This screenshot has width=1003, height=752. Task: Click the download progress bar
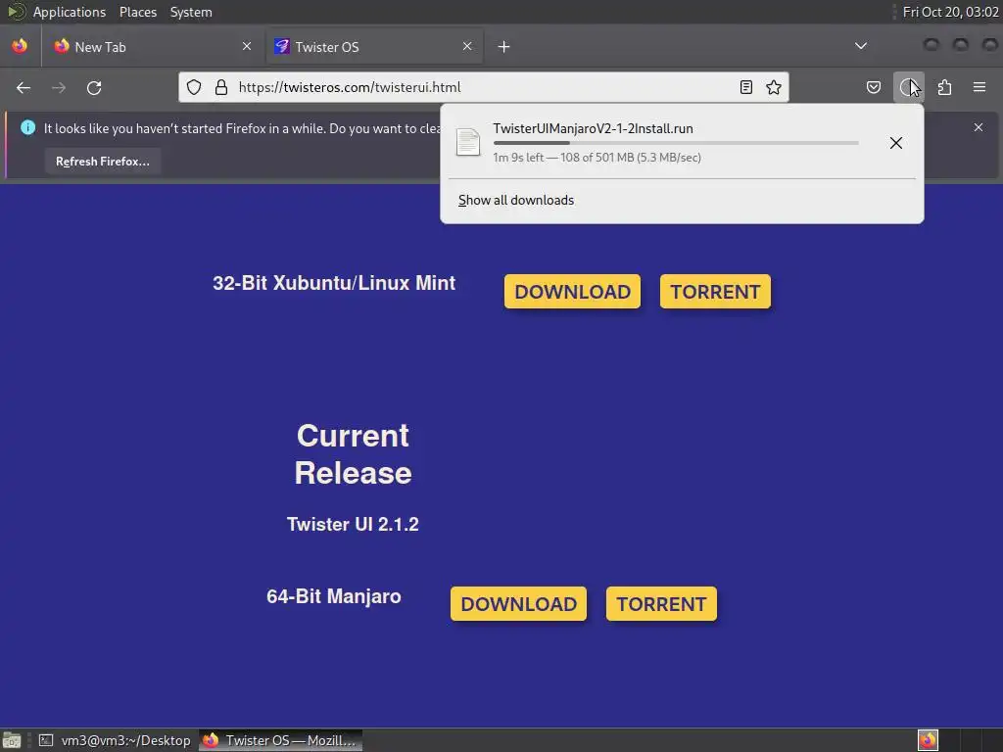coord(676,143)
